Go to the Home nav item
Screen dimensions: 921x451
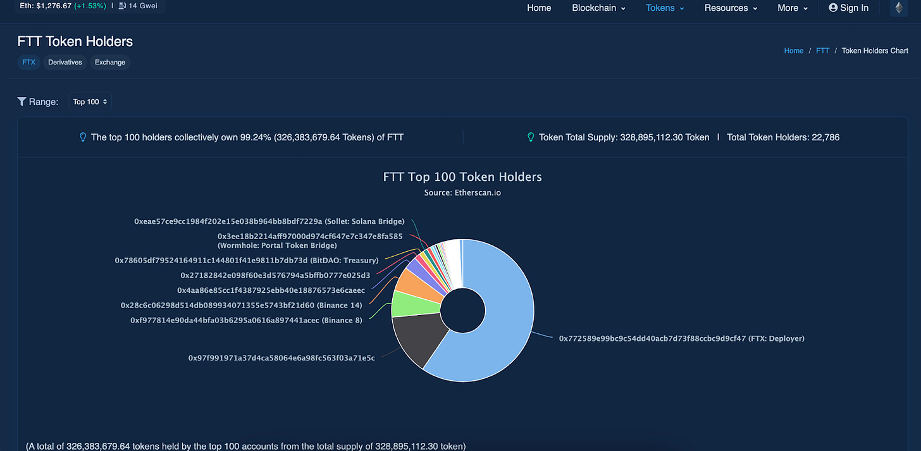[x=539, y=8]
